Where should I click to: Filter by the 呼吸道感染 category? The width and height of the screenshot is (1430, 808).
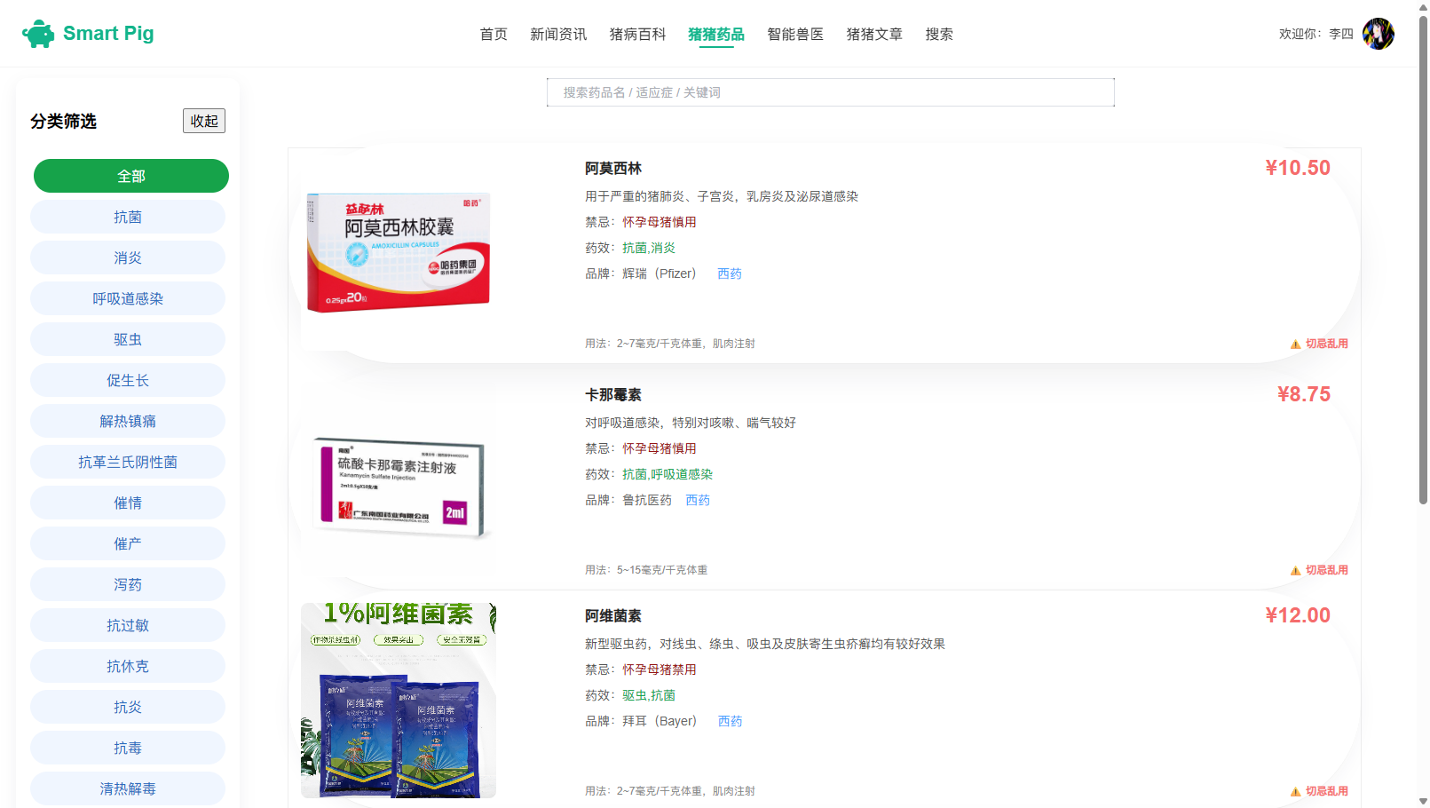click(x=128, y=298)
